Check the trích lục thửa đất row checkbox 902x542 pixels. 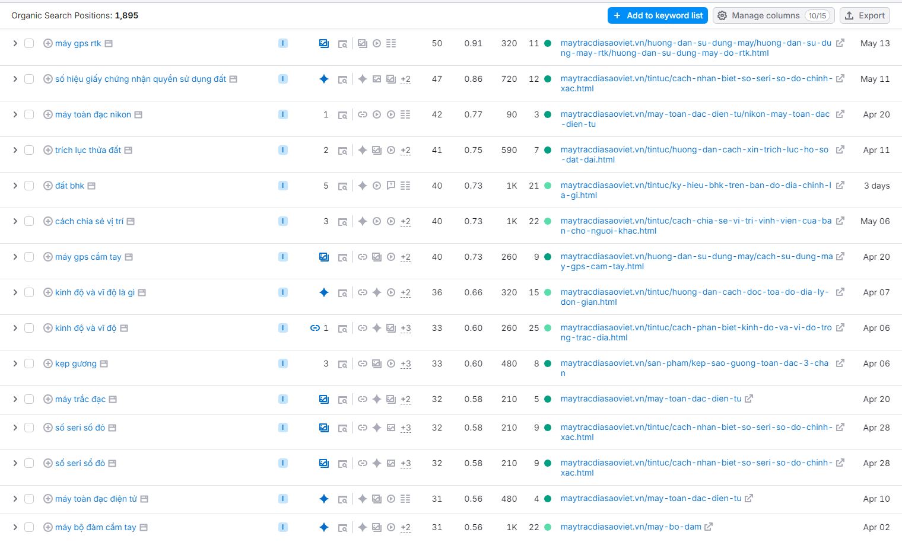[29, 150]
